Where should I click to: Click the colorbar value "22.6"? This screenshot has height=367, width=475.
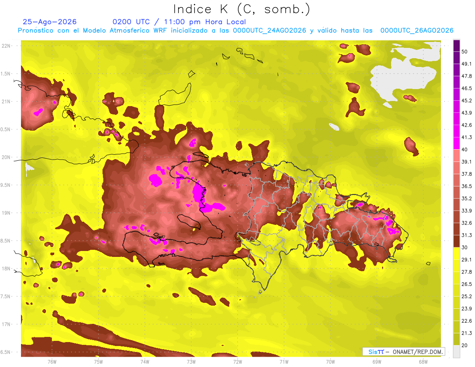[467, 321]
